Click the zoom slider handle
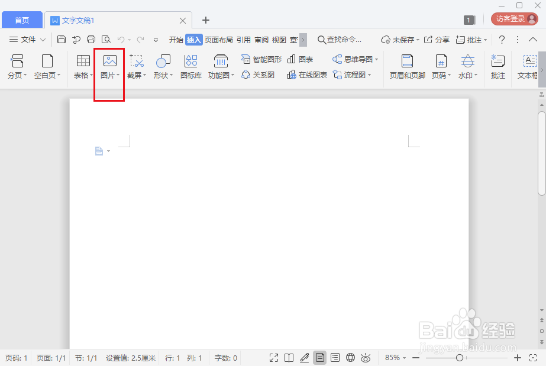 (460, 358)
